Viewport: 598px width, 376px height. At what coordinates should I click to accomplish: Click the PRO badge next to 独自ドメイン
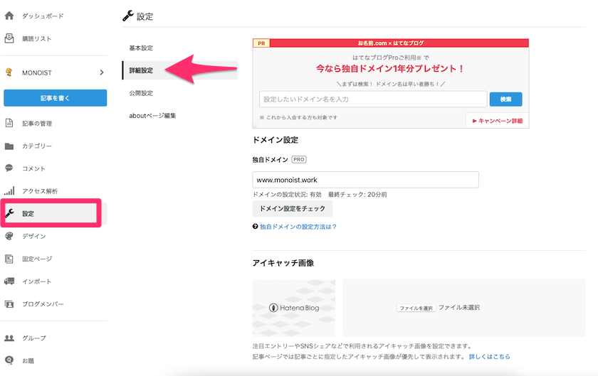(299, 159)
